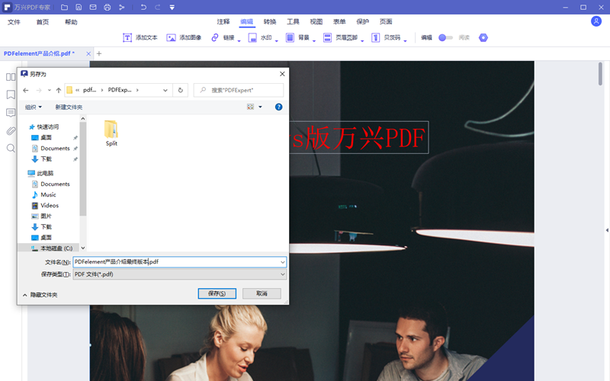Open the 文件 menu
The height and width of the screenshot is (381, 610).
click(x=14, y=22)
